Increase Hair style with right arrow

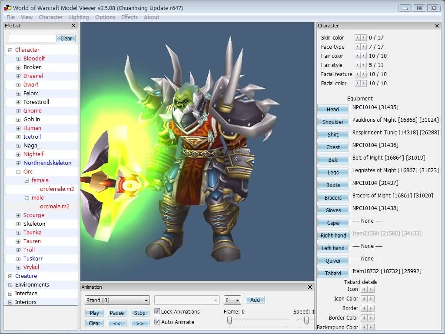click(363, 65)
